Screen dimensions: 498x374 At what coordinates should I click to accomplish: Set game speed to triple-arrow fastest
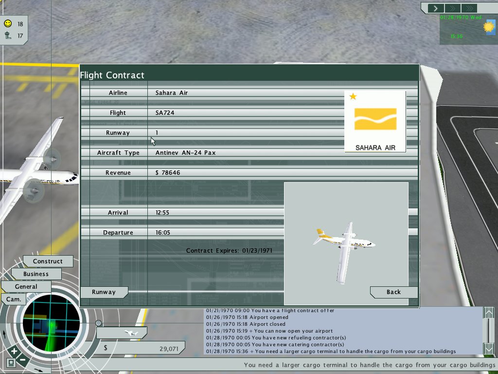(x=469, y=8)
